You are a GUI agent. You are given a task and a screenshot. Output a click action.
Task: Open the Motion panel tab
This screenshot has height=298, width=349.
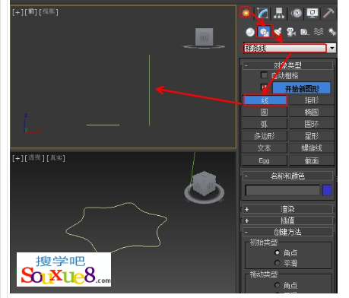pos(296,13)
